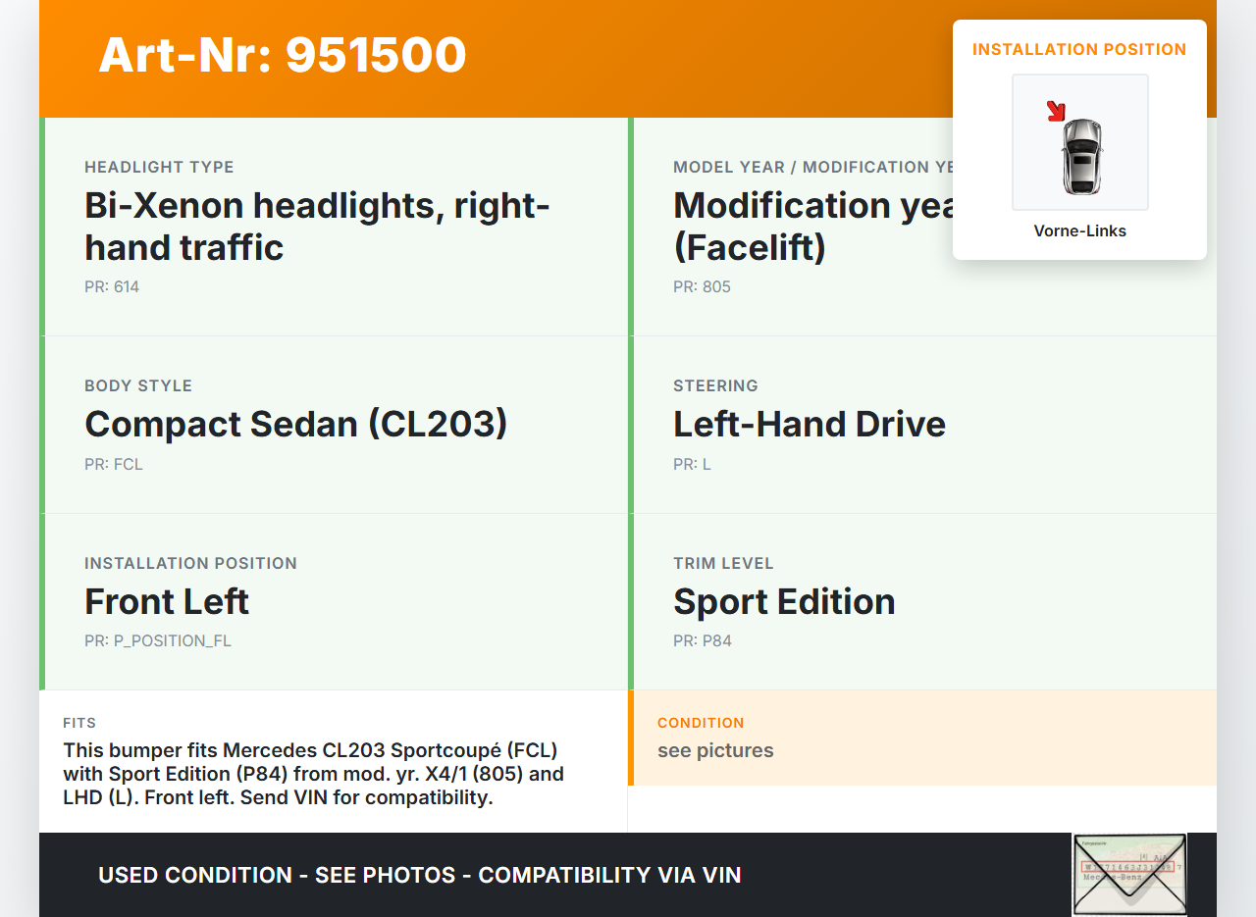Click the bumper fitment description text

pyautogui.click(x=314, y=774)
